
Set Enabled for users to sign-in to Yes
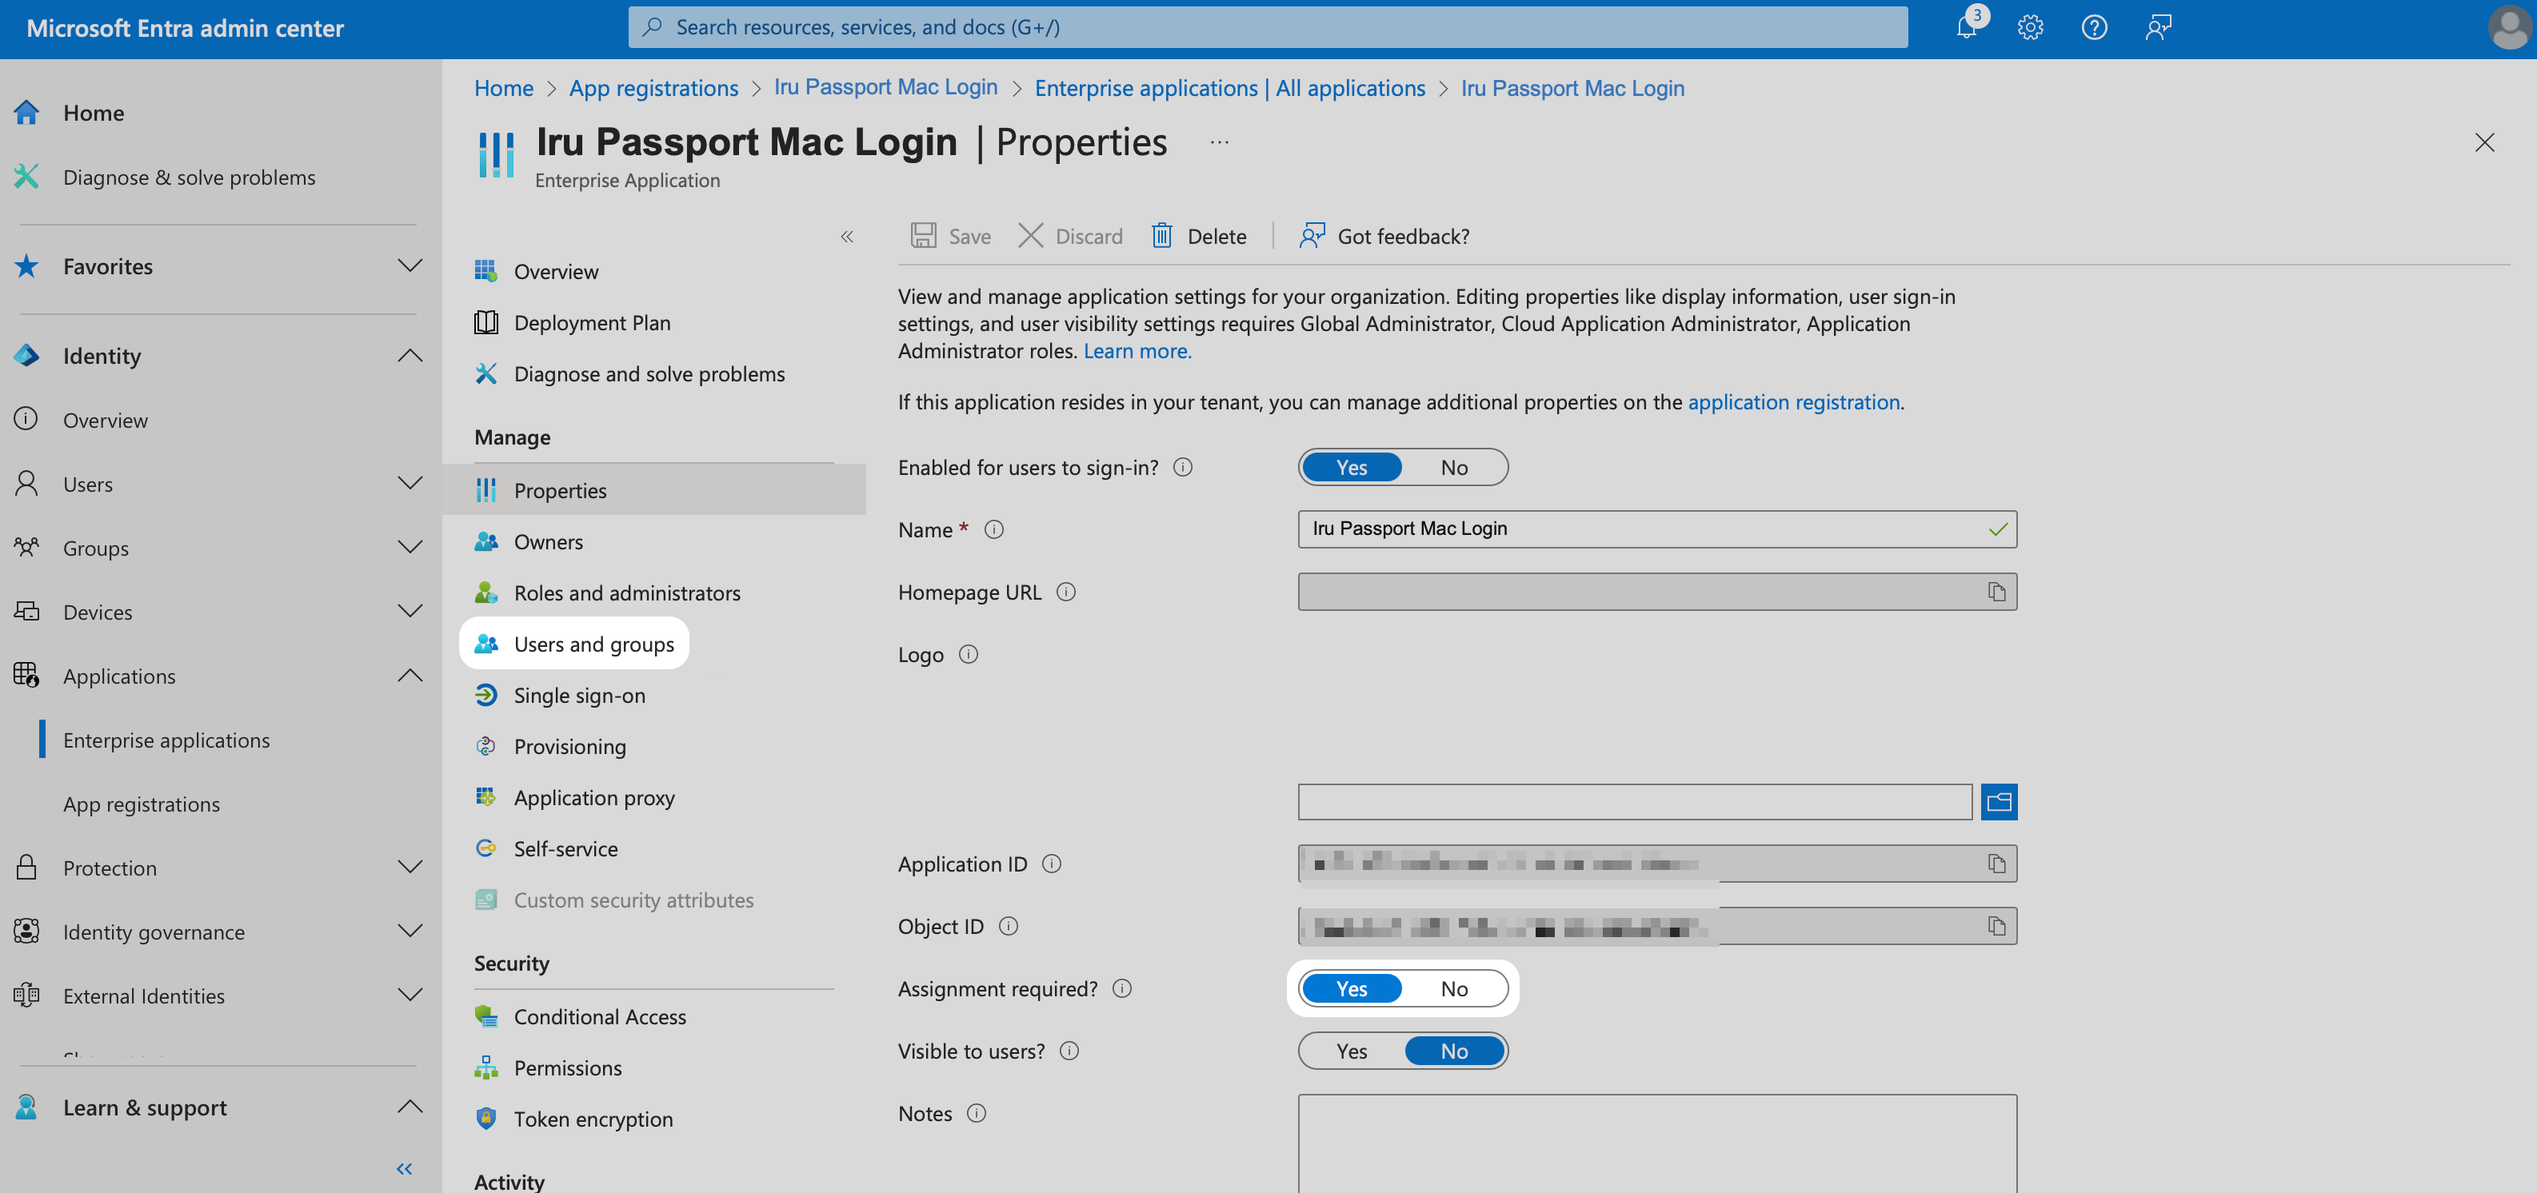1351,467
